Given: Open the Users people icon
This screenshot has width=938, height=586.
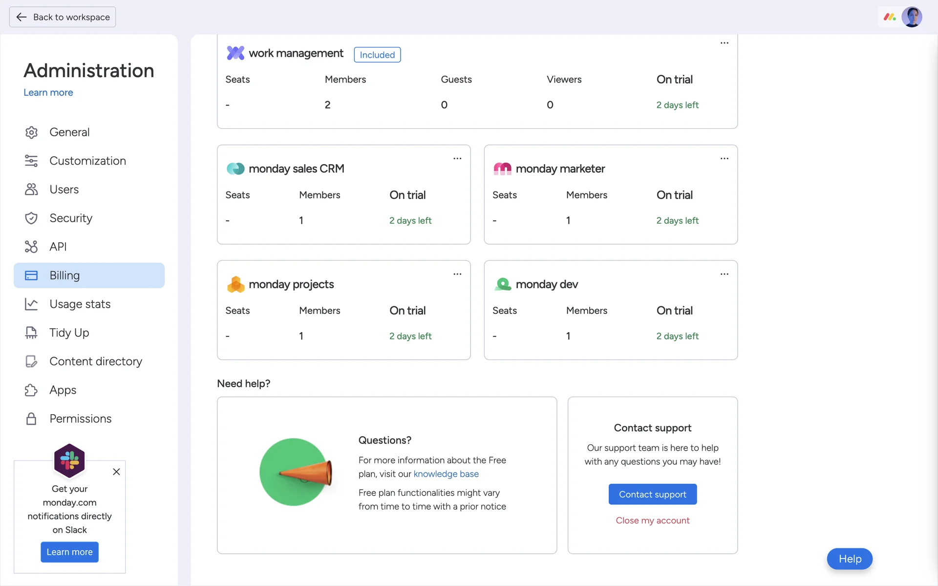Looking at the screenshot, I should (x=31, y=189).
